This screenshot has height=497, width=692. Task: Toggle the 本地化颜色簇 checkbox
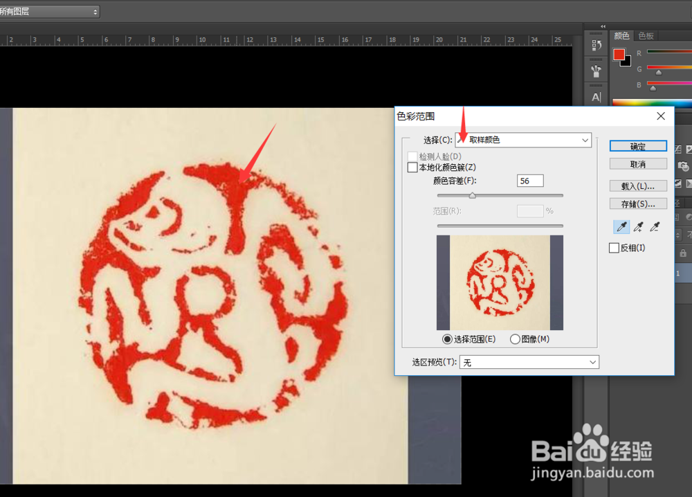pos(412,168)
